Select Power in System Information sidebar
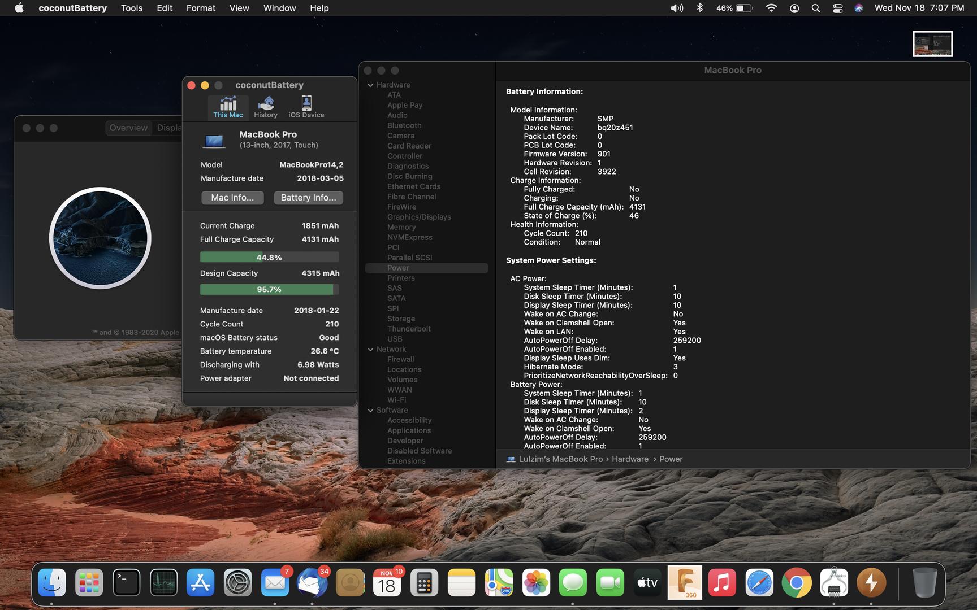Screen dimensions: 977x610 pos(427,268)
